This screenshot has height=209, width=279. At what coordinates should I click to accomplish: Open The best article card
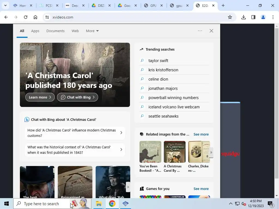(x=37, y=182)
